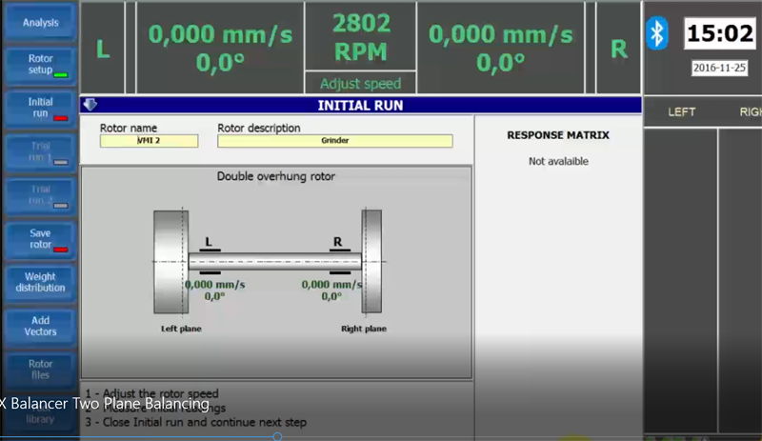The width and height of the screenshot is (762, 441).
Task: Click the down-arrow icon beside Initial Run title
Action: click(90, 106)
